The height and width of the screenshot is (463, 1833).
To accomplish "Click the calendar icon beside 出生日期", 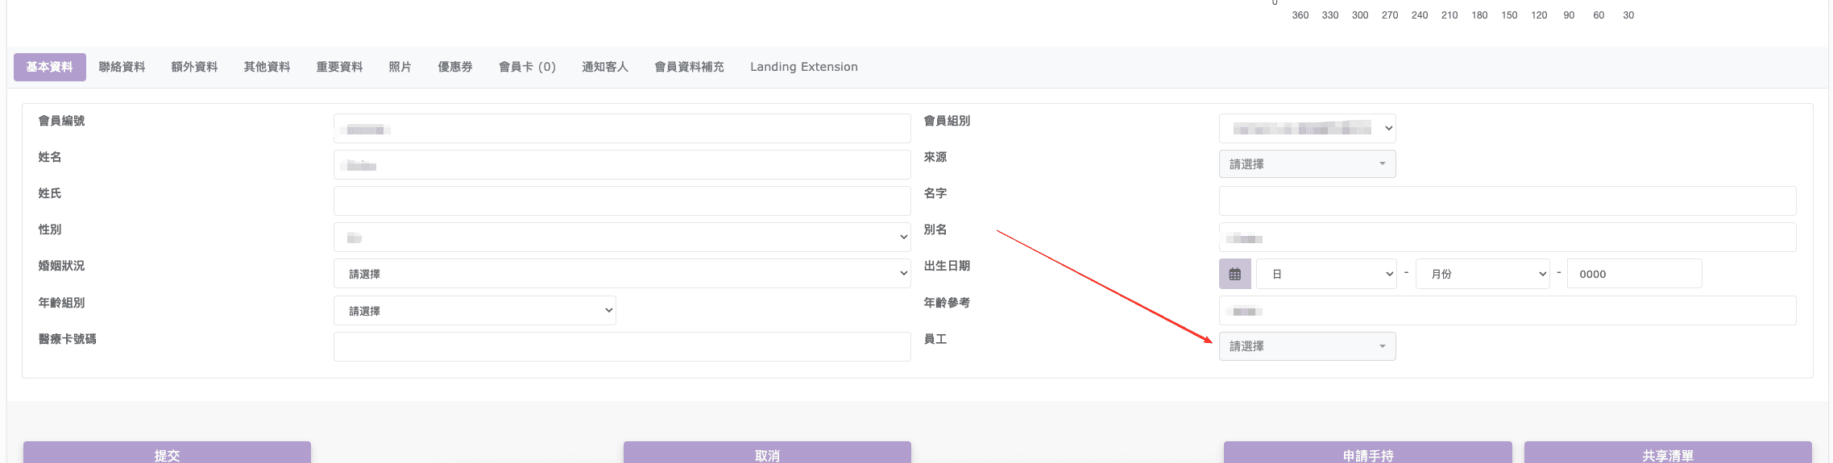I will 1234,274.
